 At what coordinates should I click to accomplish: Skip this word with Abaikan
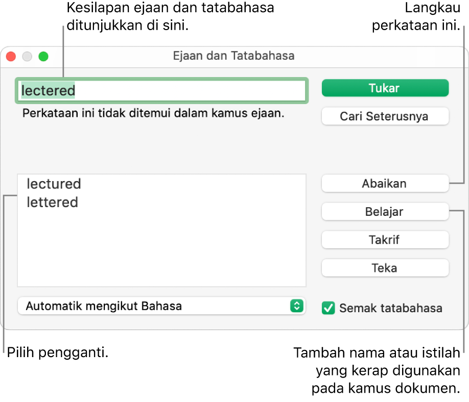pyautogui.click(x=385, y=184)
